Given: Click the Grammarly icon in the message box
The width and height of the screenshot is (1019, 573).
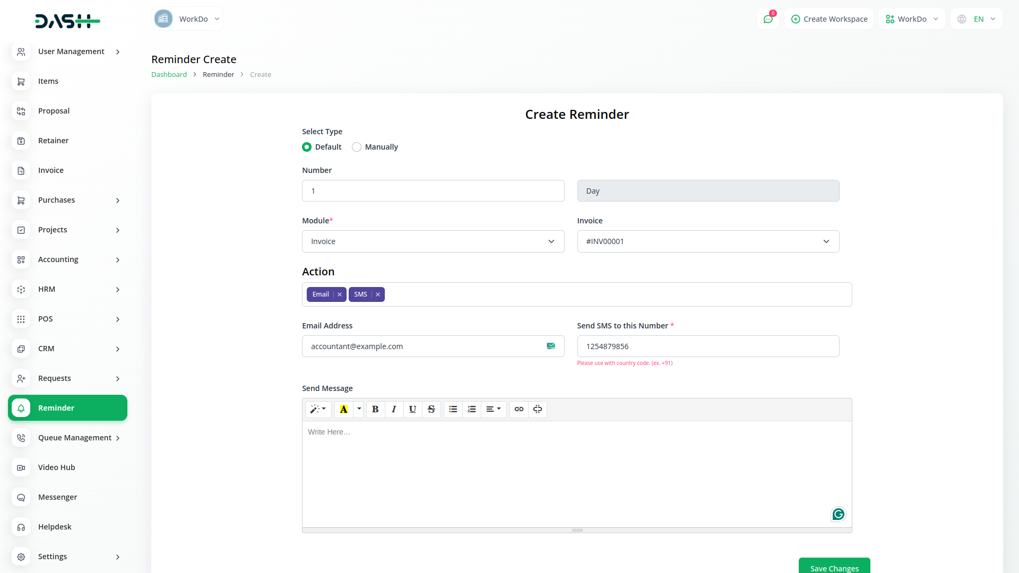Looking at the screenshot, I should [x=838, y=514].
